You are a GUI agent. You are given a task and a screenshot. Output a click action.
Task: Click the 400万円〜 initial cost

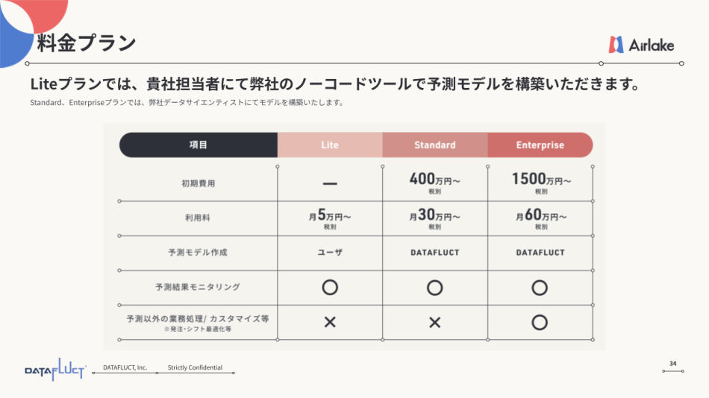[435, 180]
